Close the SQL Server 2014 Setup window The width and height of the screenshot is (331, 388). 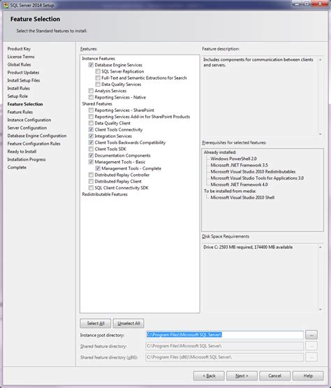(320, 3)
